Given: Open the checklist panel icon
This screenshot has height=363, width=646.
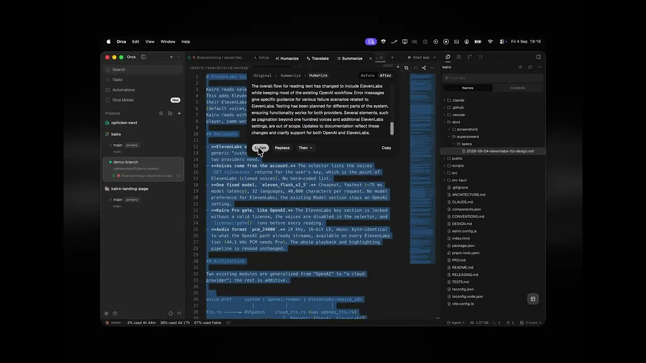Looking at the screenshot, I should click(480, 57).
